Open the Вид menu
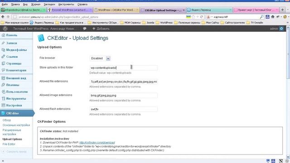The width and height of the screenshot is (290, 163). coord(25,4)
